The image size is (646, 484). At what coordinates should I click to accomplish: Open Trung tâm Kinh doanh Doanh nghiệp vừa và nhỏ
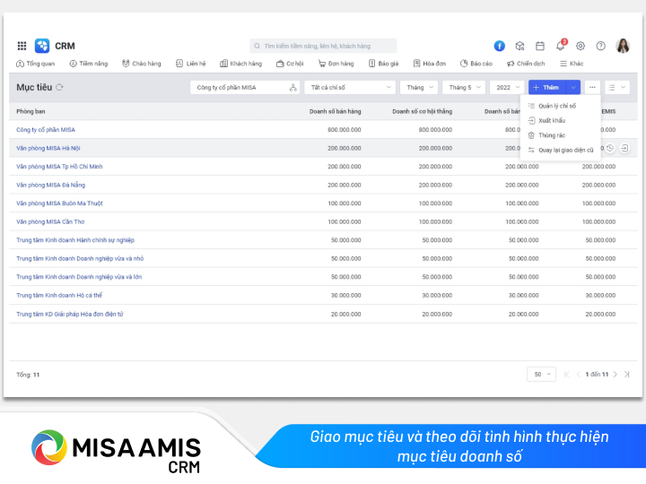click(x=80, y=259)
